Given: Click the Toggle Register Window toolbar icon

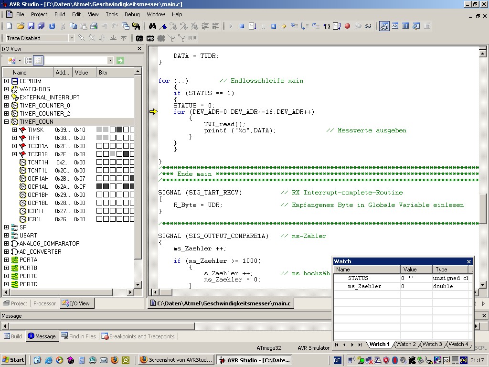Looking at the screenshot, I should (x=395, y=26).
